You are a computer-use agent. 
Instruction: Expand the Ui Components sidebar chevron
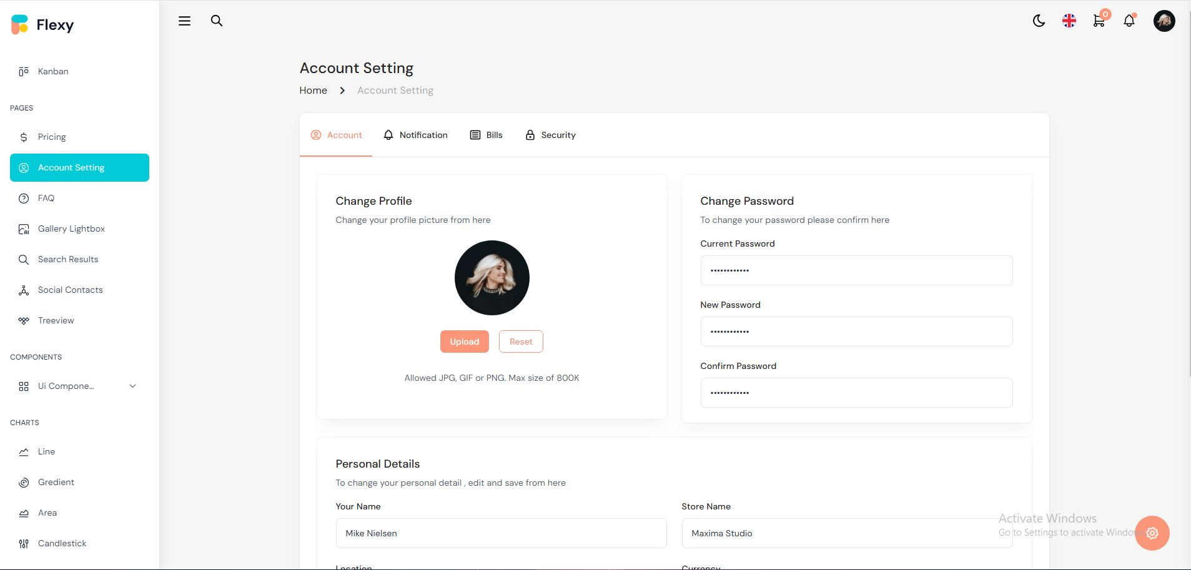[x=132, y=386]
